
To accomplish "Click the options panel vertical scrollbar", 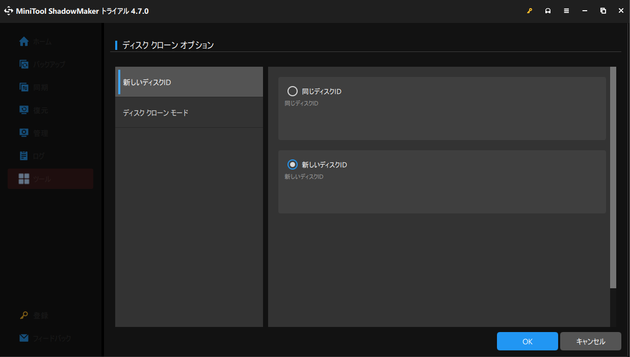I will (613, 178).
